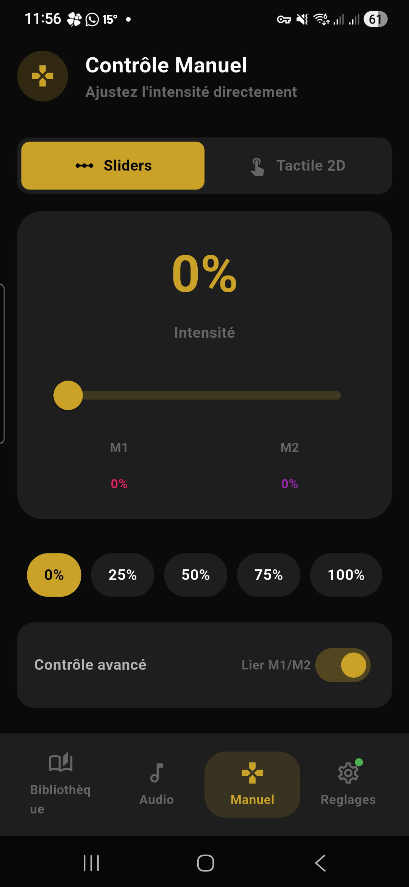Viewport: 409px width, 887px height.
Task: Open Android recent apps button
Action: (91, 863)
